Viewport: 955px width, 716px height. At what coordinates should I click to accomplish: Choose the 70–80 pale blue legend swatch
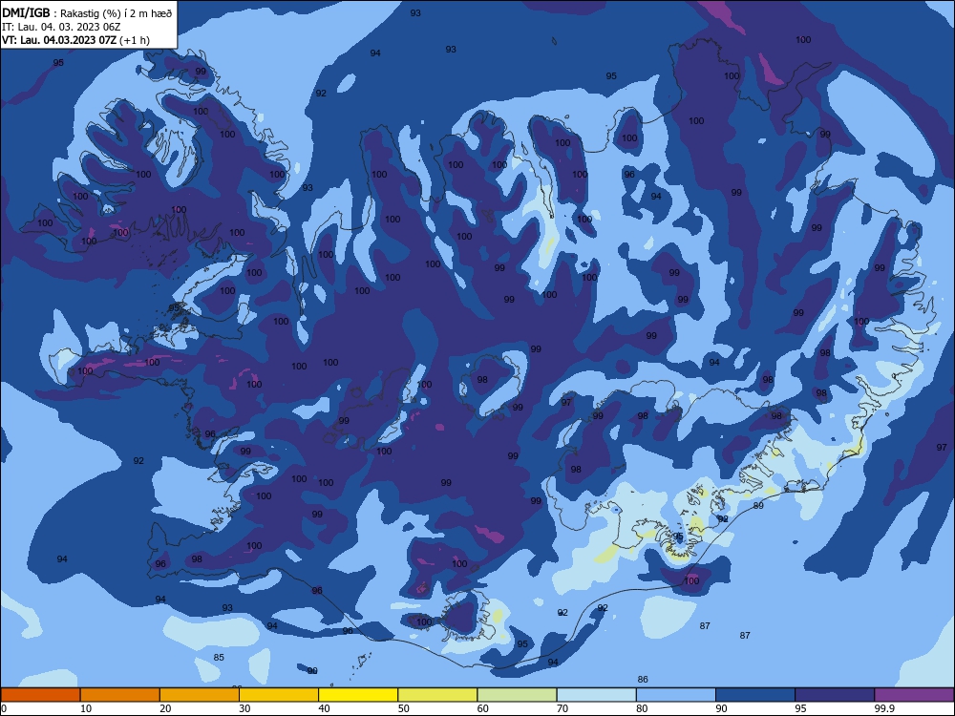(x=596, y=695)
